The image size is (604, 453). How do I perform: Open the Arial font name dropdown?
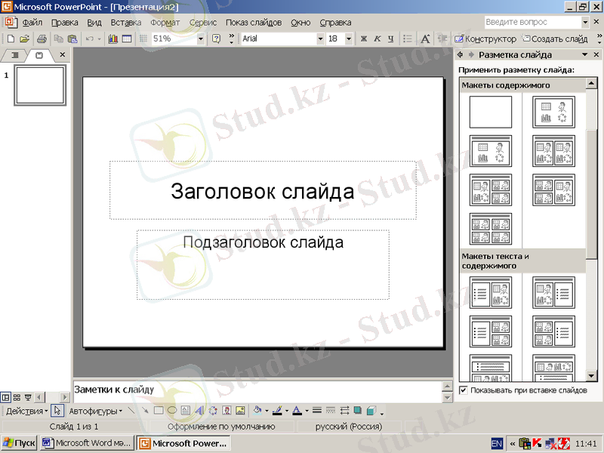coord(322,39)
